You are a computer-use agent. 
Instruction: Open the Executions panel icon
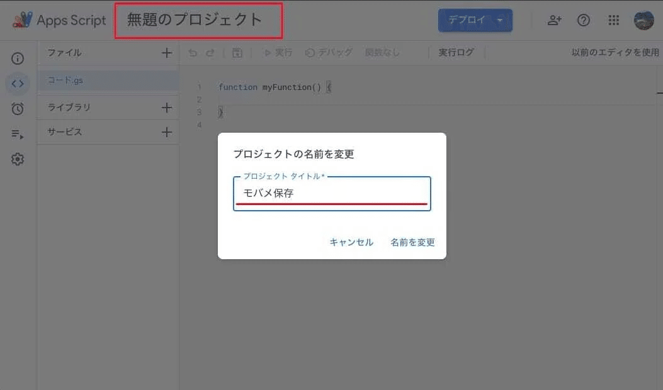(18, 133)
